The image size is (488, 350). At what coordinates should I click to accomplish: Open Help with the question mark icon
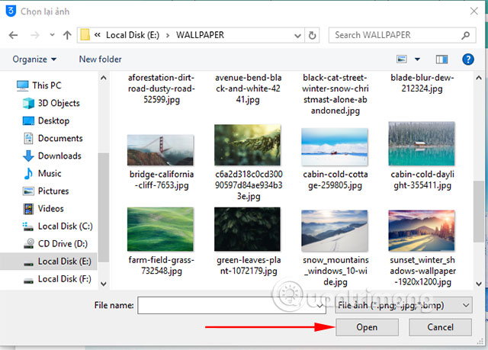468,59
